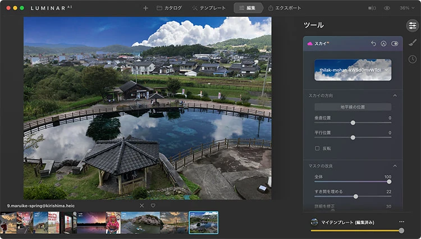
Task: Activate the before/after compare icon
Action: (x=372, y=8)
